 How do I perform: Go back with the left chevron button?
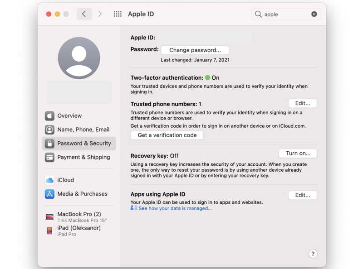pyautogui.click(x=84, y=14)
